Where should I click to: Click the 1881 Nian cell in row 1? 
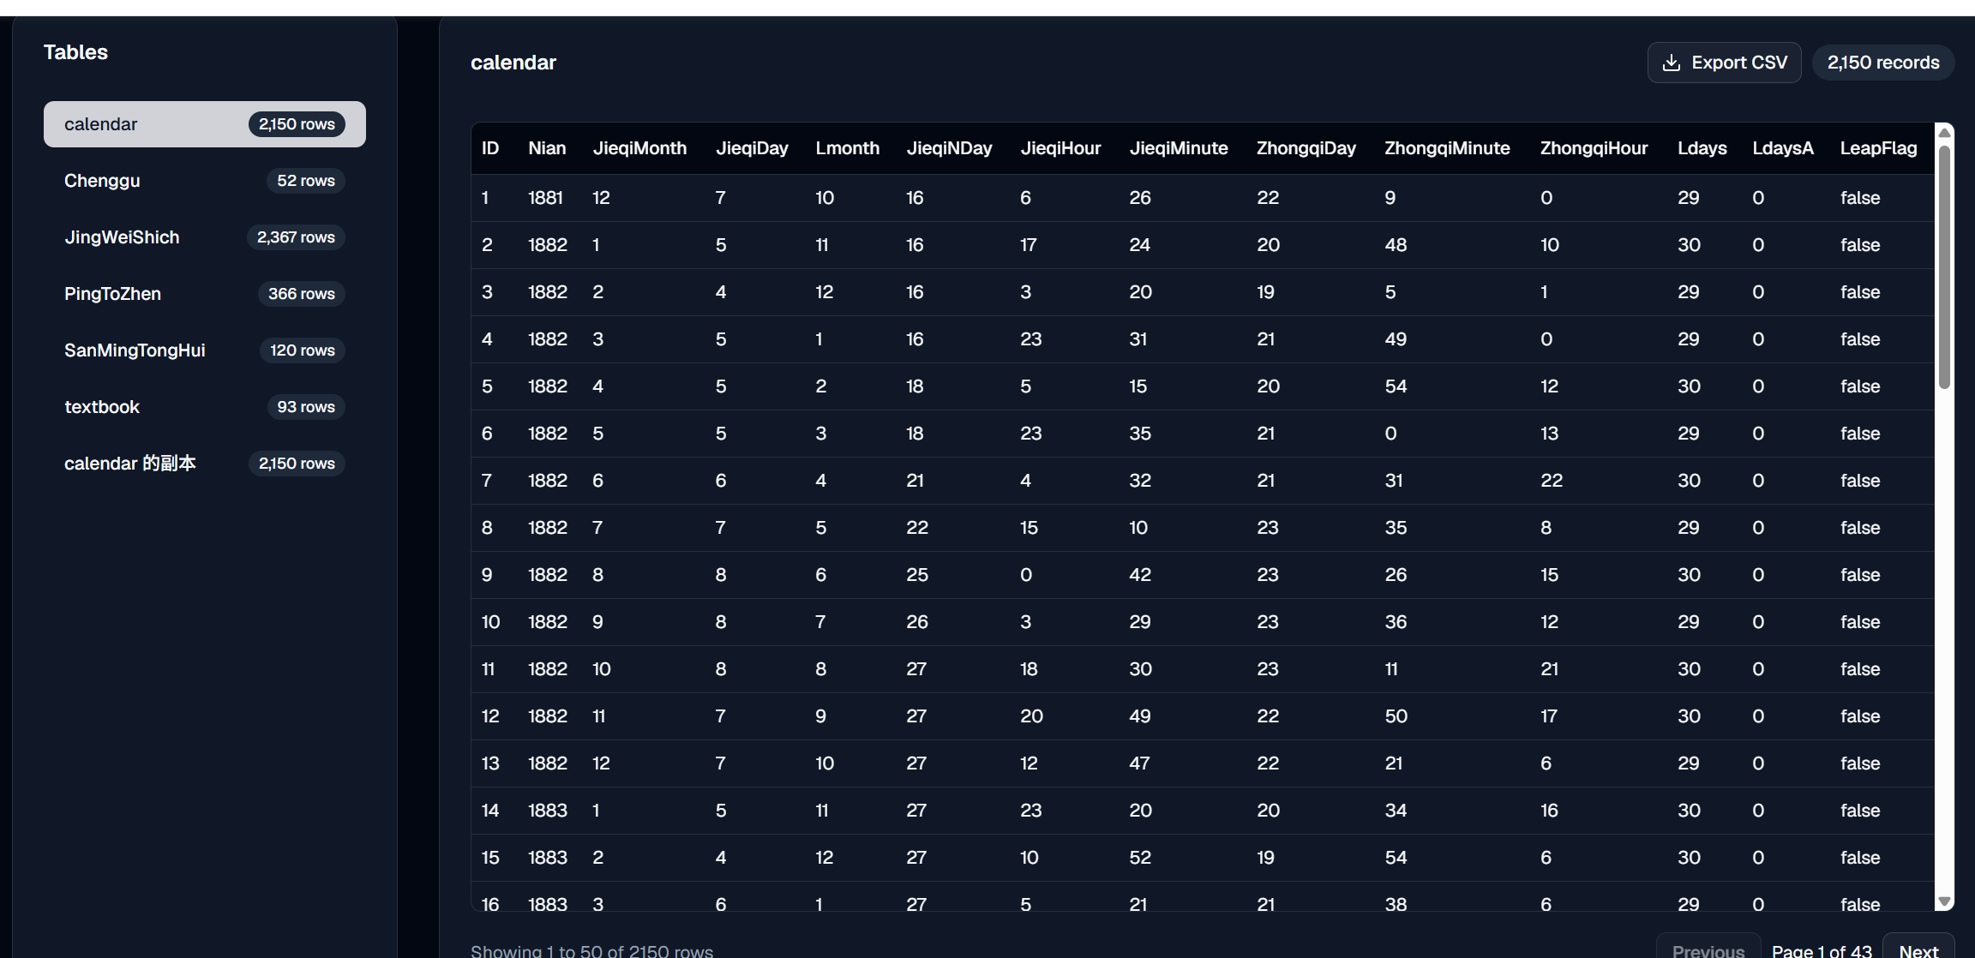(x=545, y=198)
